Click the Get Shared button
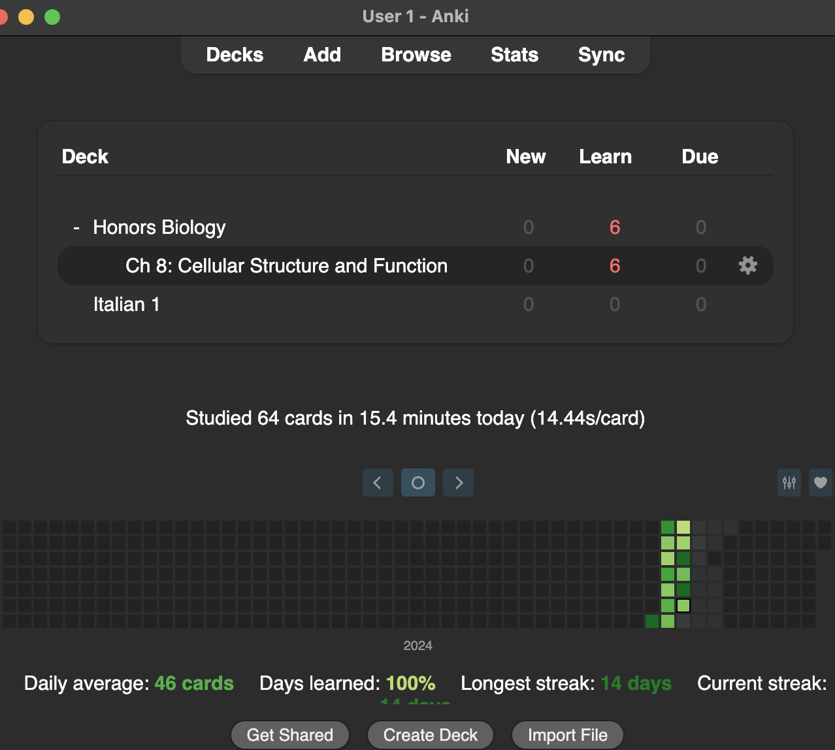Viewport: 835px width, 750px height. (290, 735)
